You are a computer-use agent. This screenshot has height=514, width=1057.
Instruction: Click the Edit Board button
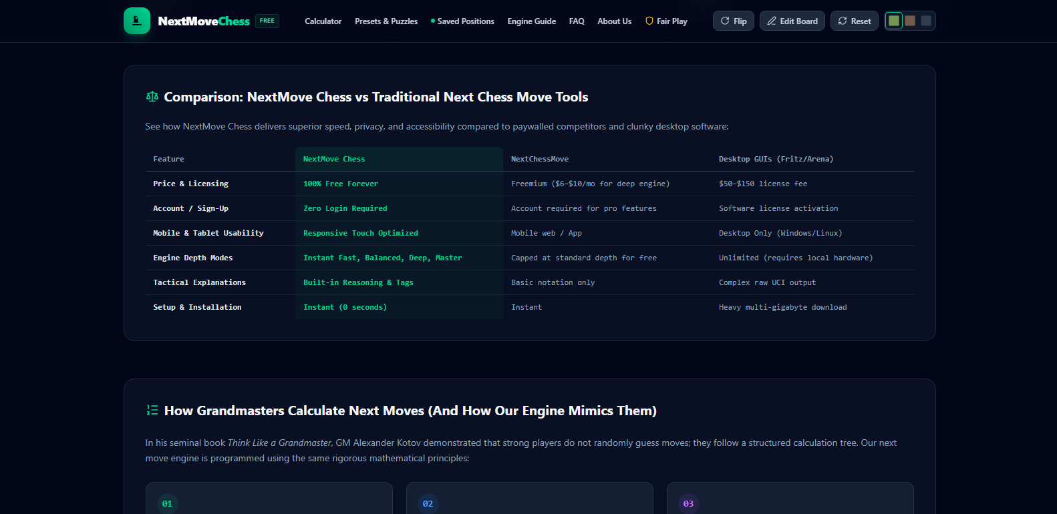tap(792, 21)
